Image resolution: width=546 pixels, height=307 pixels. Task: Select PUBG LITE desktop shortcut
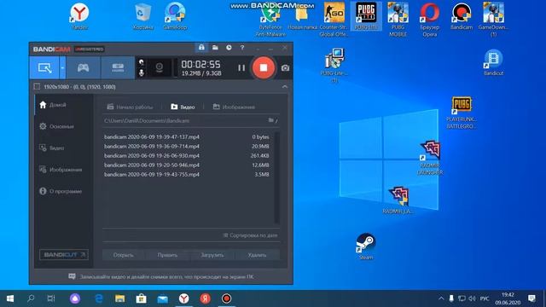[366, 16]
